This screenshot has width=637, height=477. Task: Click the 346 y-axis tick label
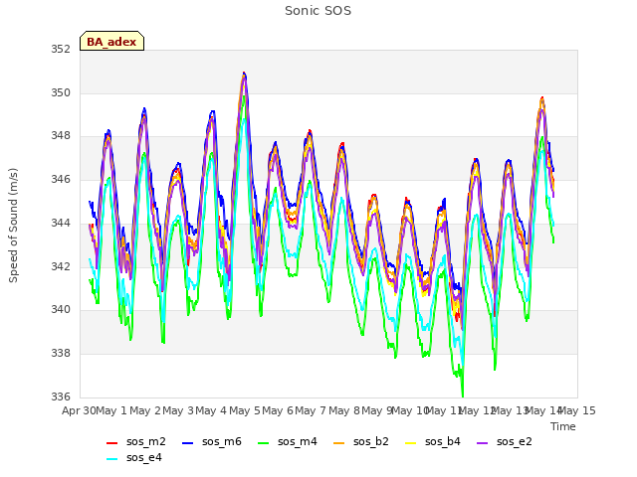[60, 179]
